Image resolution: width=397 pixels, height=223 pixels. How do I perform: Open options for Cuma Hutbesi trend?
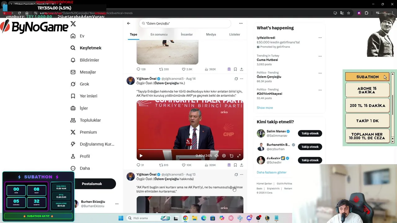click(x=320, y=56)
